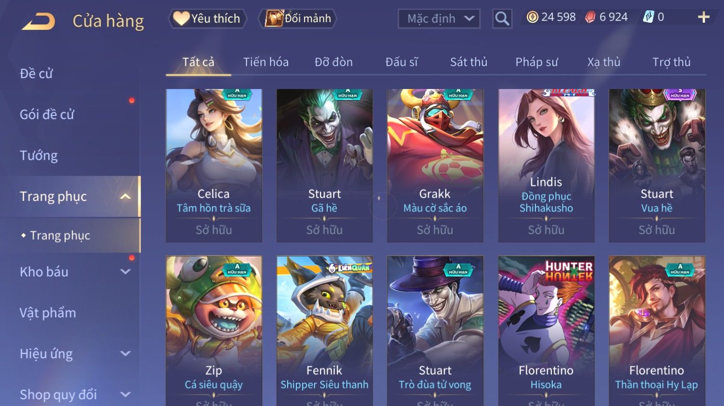Image resolution: width=724 pixels, height=406 pixels.
Task: Select Celica Tâm hồn trà sữa skin
Action: click(214, 165)
